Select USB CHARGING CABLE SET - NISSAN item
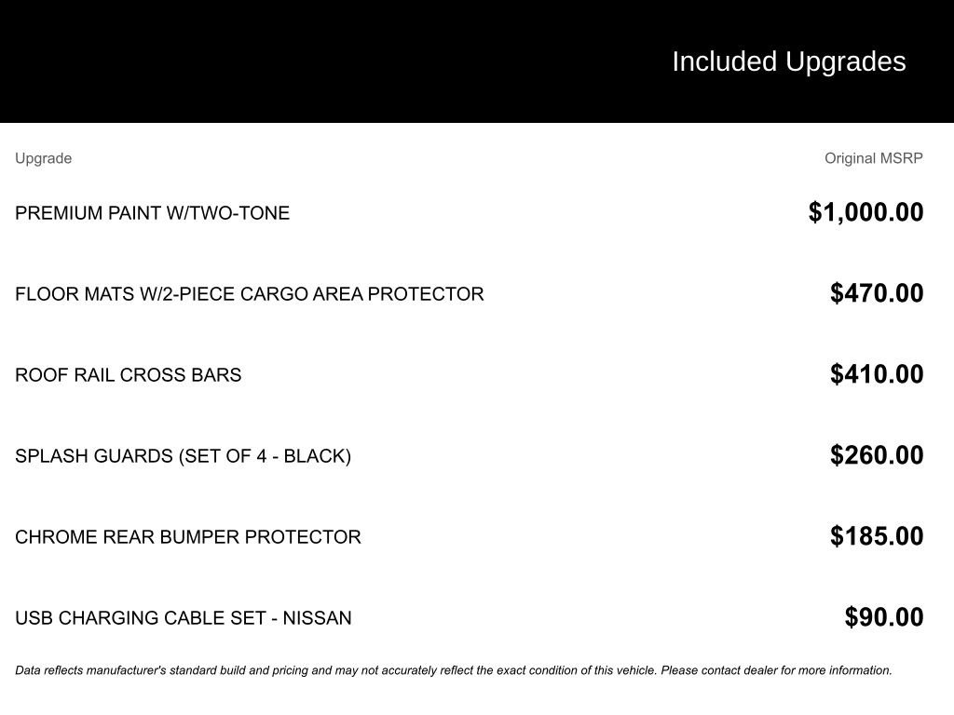 point(184,618)
